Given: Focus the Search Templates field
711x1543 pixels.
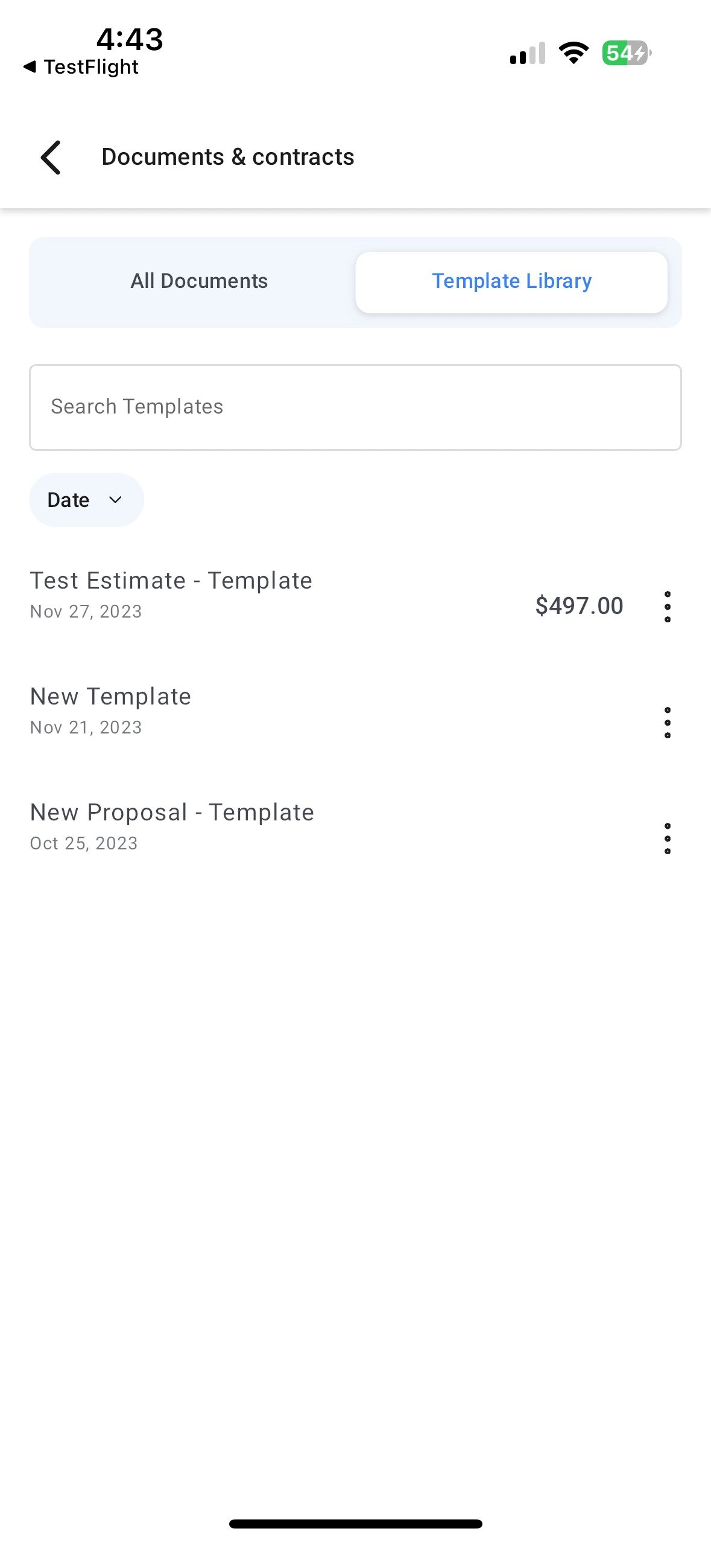Looking at the screenshot, I should click(355, 407).
